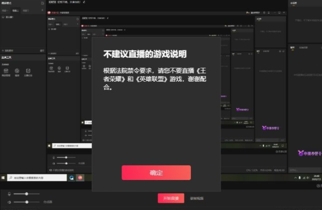Screen dimensions: 322x210
Task: Switch to the 场景一 tab
Action: click(6, 10)
